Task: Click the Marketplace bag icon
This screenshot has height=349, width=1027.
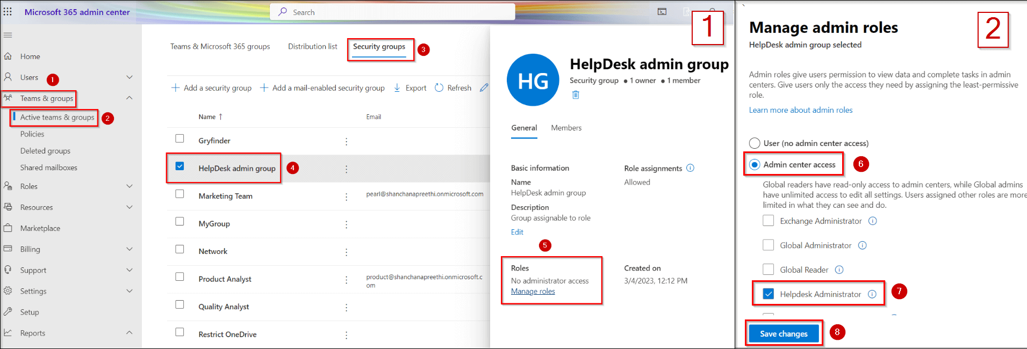Action: point(8,228)
